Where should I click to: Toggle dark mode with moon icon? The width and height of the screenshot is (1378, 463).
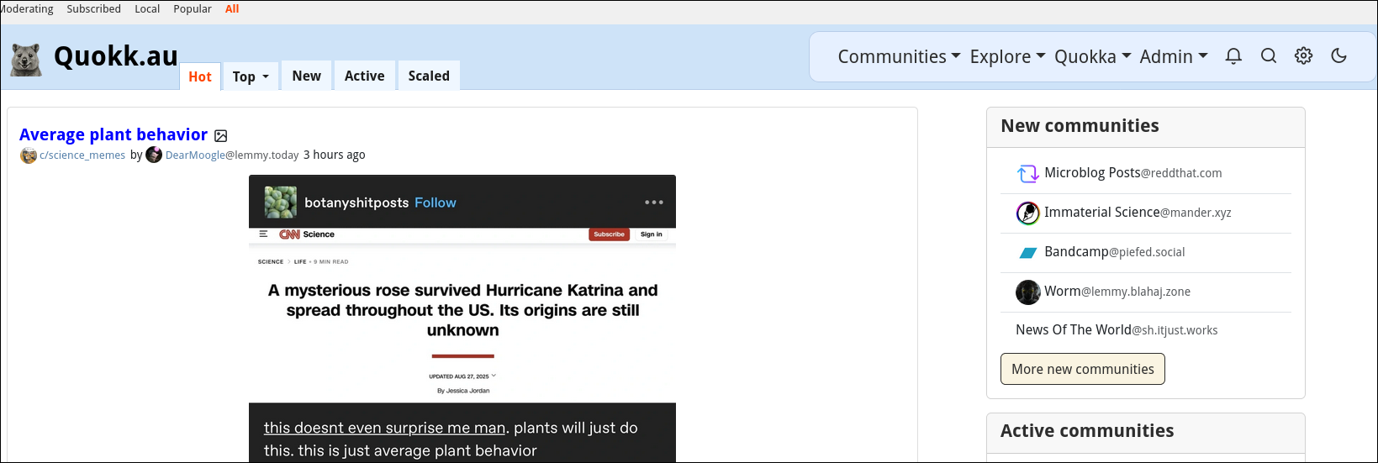(1339, 56)
